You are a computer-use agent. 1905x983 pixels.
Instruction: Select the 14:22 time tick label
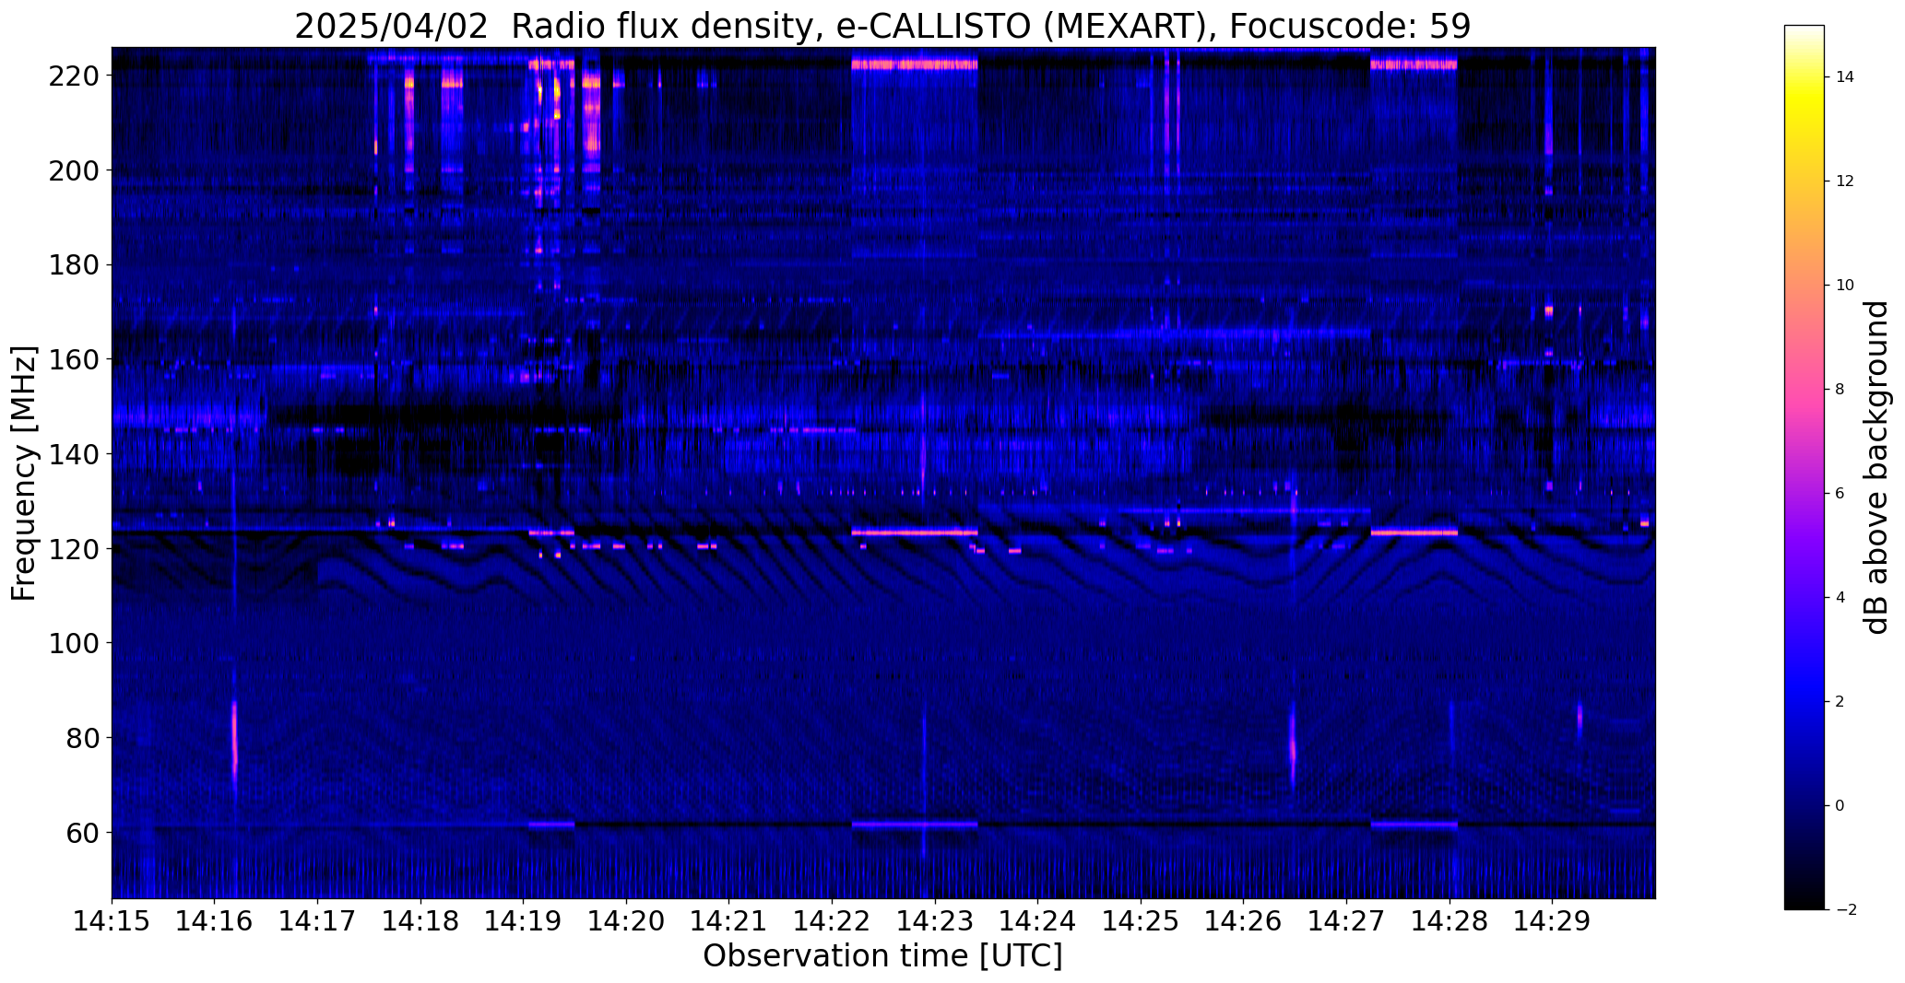[x=833, y=921]
